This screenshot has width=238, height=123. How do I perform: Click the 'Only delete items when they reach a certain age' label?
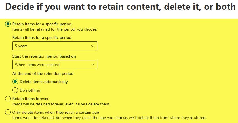click(x=56, y=113)
